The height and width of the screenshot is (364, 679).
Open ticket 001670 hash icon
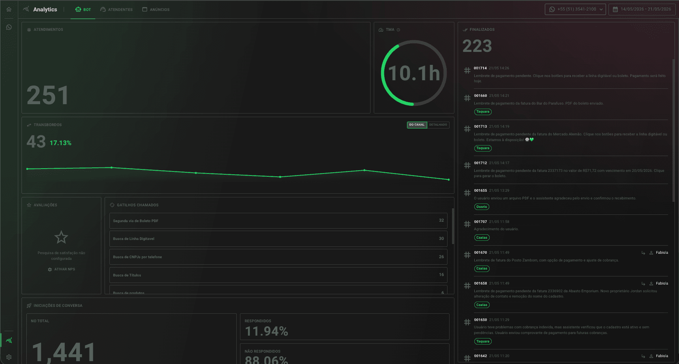point(467,255)
